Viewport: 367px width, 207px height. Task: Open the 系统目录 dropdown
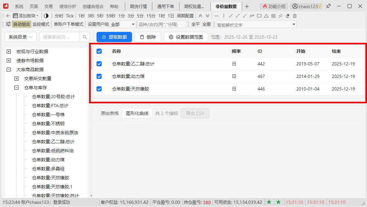[21, 37]
